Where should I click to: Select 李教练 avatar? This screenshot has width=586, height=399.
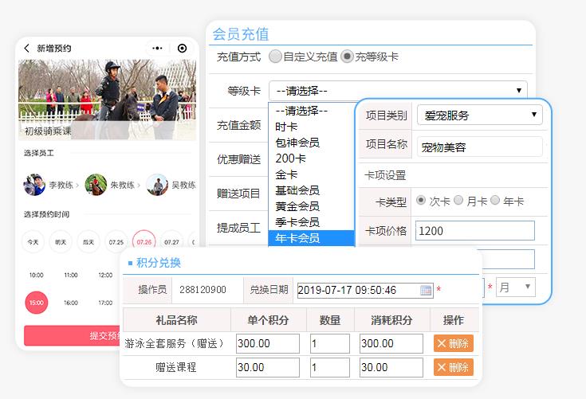pos(34,185)
